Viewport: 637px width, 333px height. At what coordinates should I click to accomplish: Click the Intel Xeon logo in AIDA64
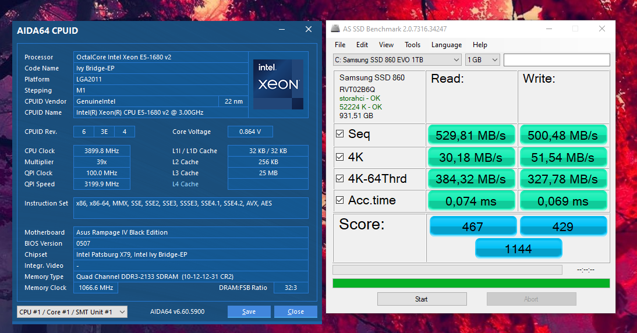click(278, 84)
